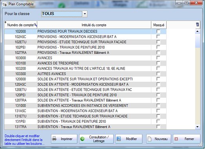Toggle Masqué checkbox for account 102PEI
This screenshot has height=149, width=205.
[x=158, y=47]
